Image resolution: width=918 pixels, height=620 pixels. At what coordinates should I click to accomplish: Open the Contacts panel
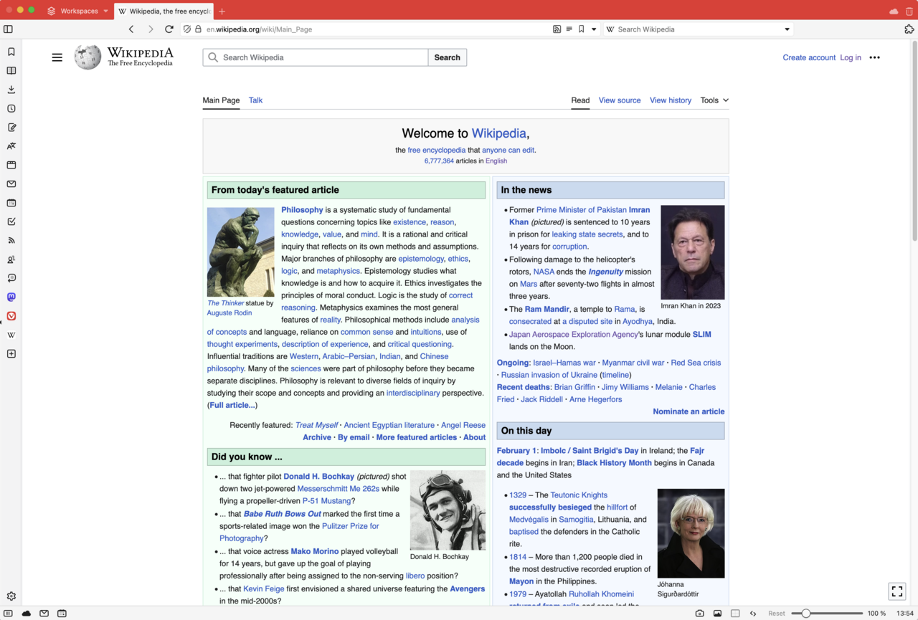coord(11,259)
